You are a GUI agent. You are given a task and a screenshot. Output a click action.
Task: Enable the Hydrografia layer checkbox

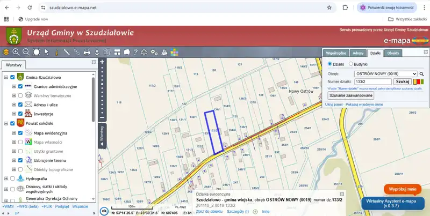(x=12, y=178)
